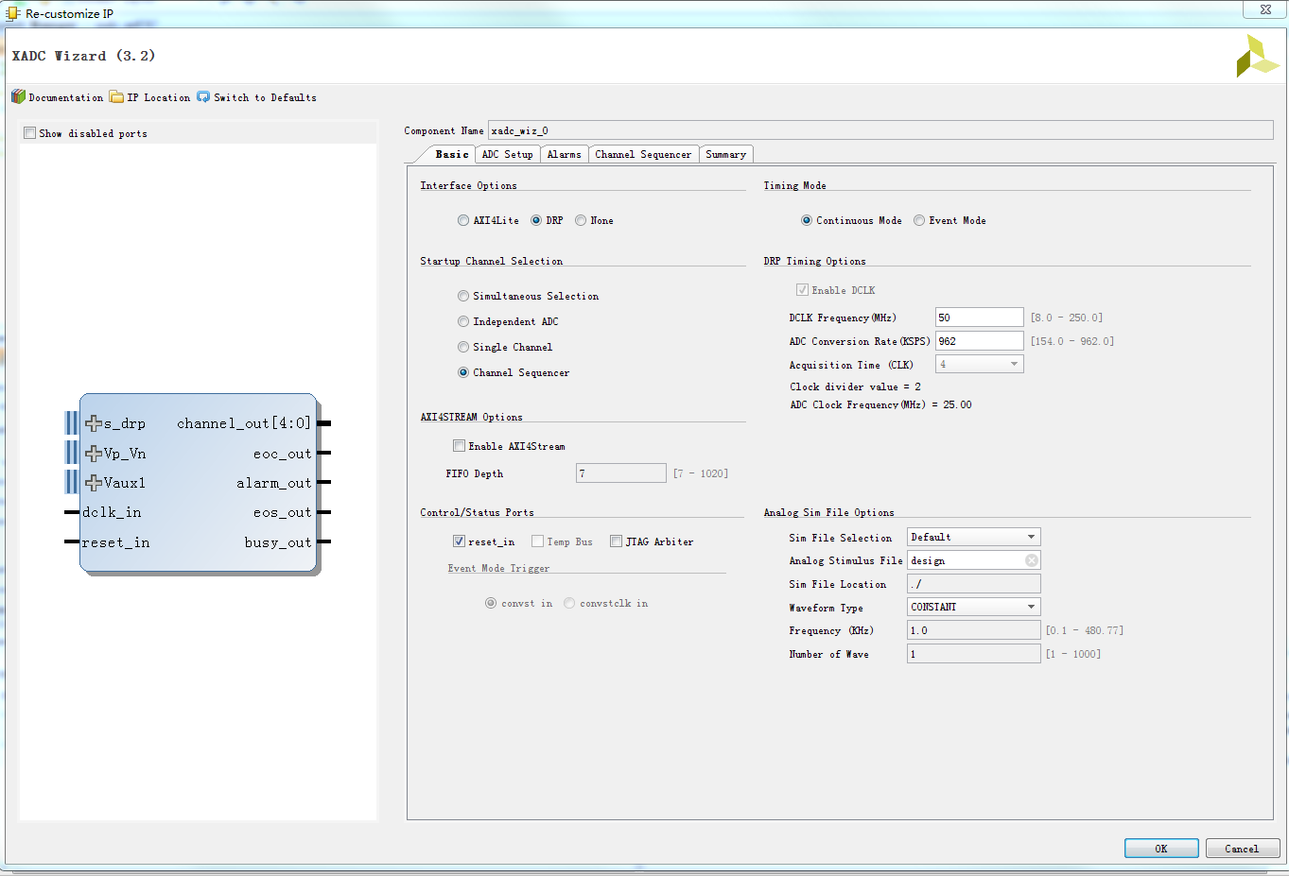This screenshot has height=876, width=1289.
Task: Open the Documentation book icon
Action: (x=18, y=96)
